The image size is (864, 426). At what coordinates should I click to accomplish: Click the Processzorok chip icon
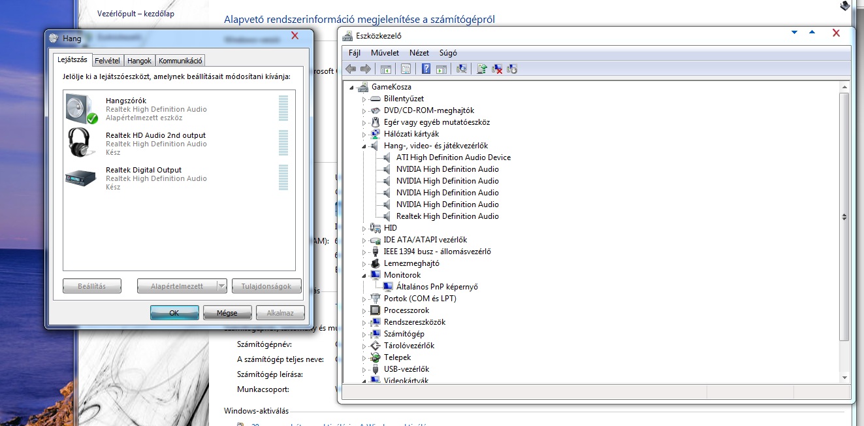pyautogui.click(x=375, y=310)
